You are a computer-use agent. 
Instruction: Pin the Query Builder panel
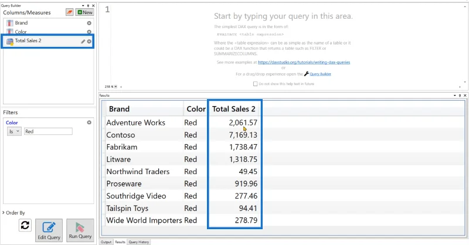tap(88, 6)
